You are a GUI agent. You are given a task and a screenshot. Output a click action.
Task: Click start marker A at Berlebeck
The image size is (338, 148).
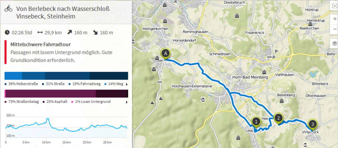coord(165,54)
